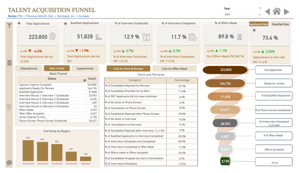Select the Hired stage in the funnel

click(225, 161)
